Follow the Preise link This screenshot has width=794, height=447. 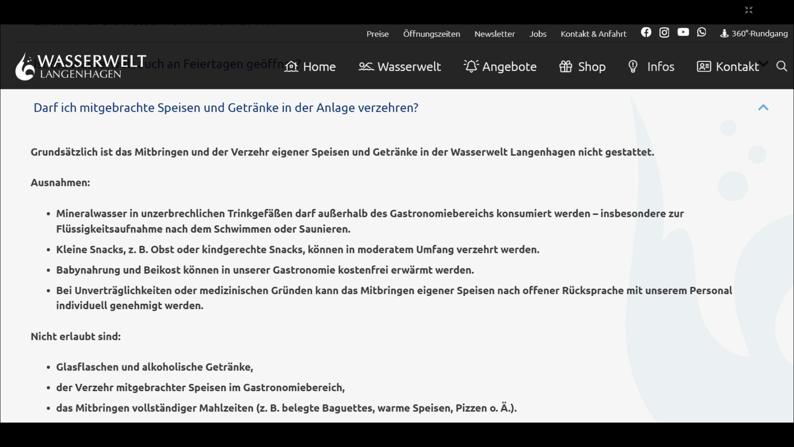[x=377, y=34]
